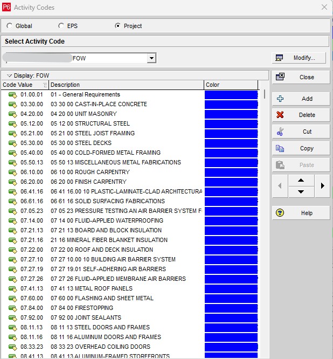Select the EPS radio button
333x359 pixels.
pos(61,26)
